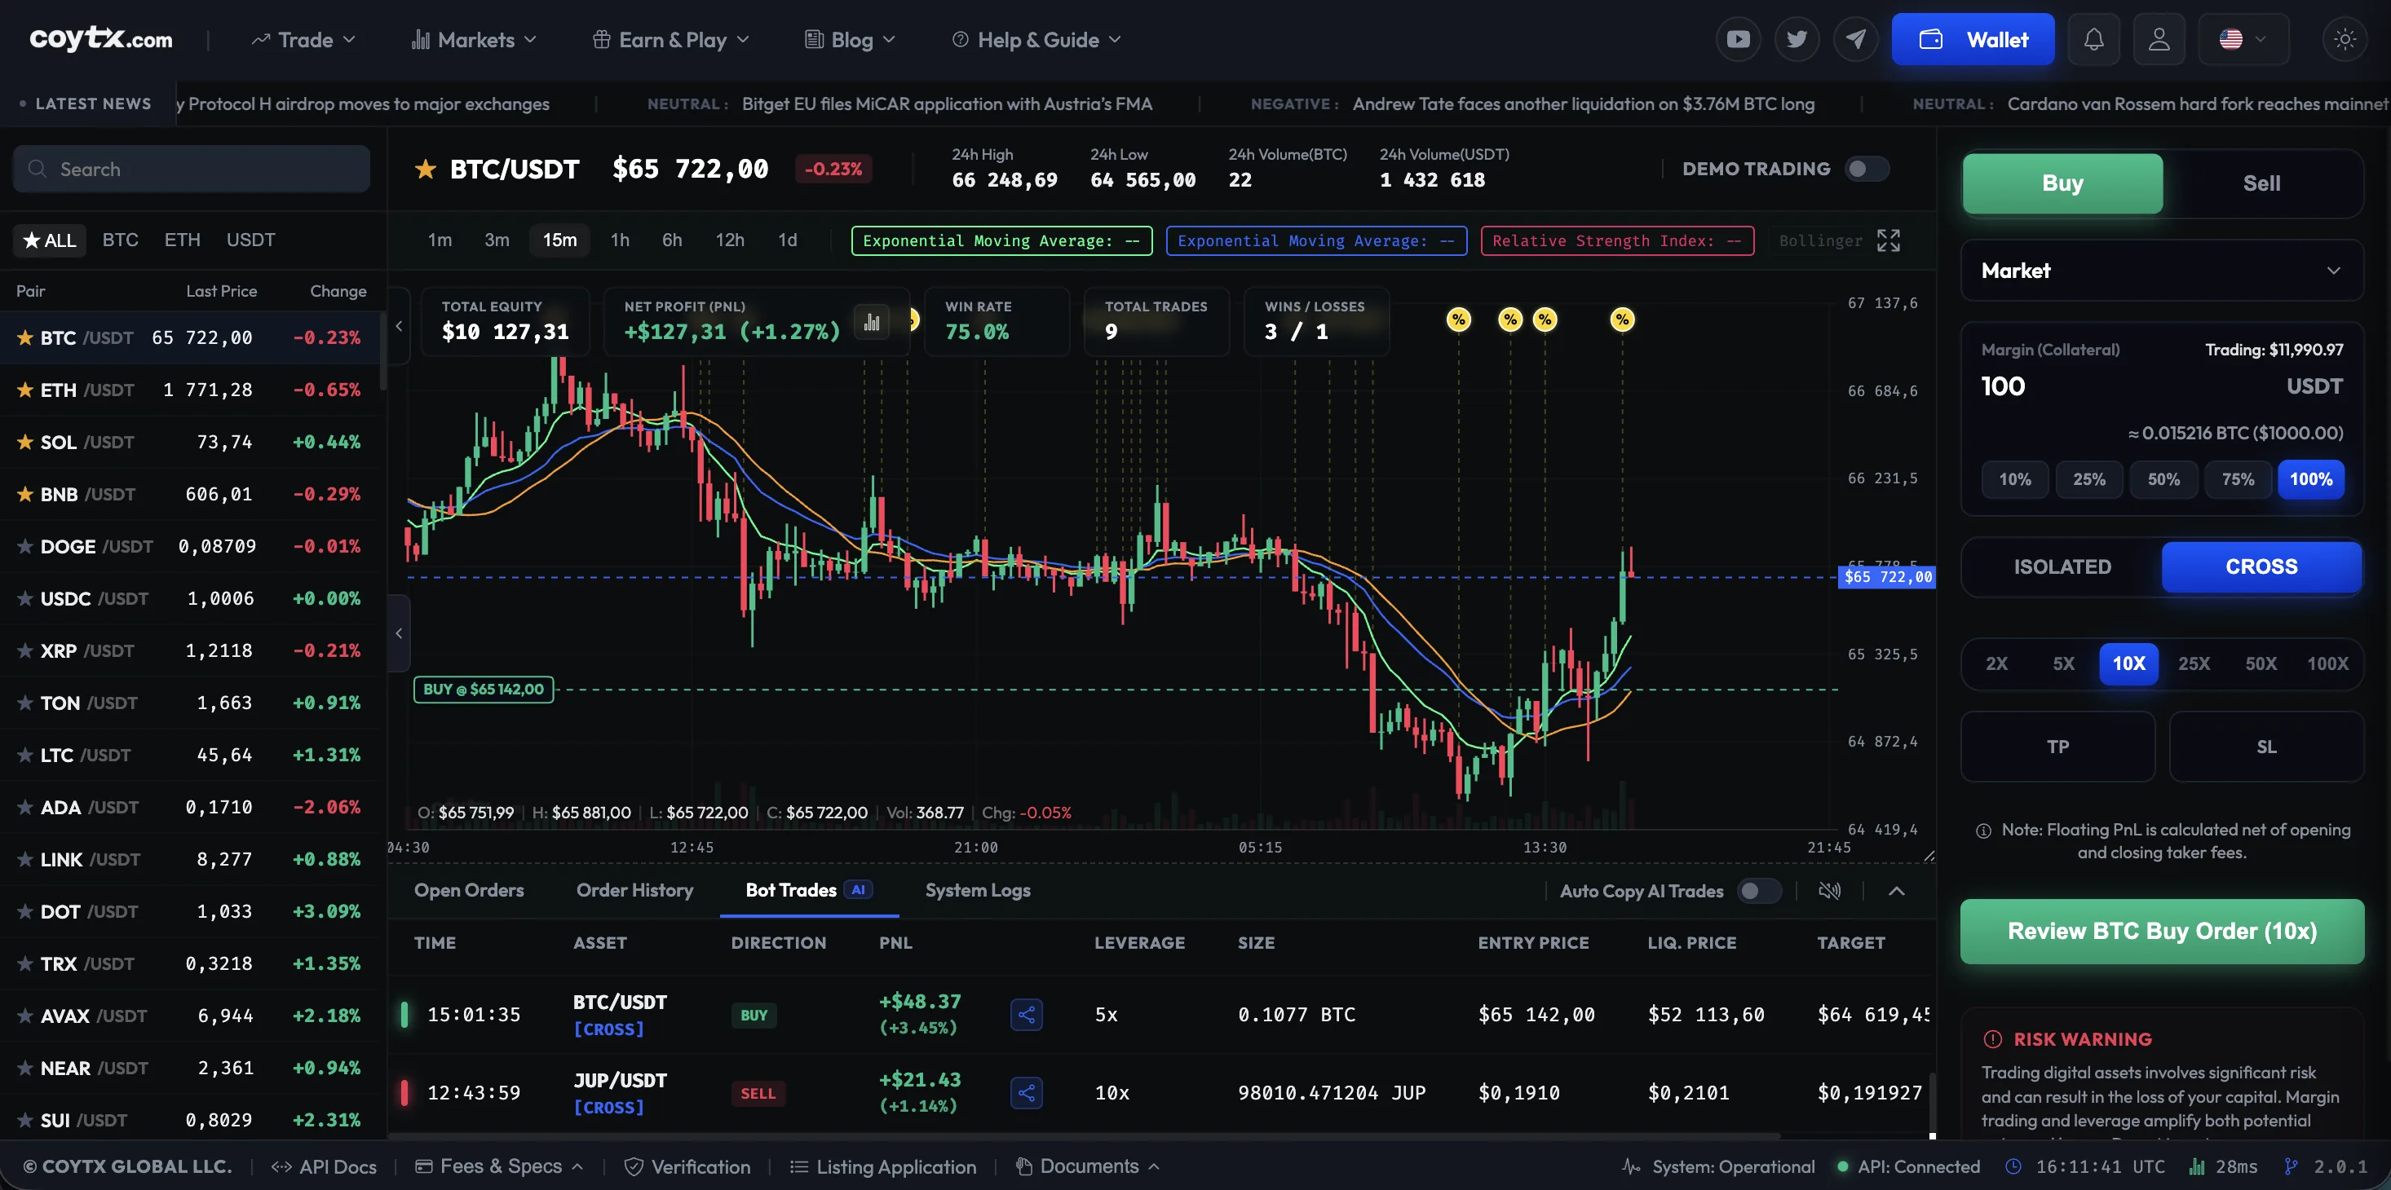Share the JUP/USDT bot trade

(x=1026, y=1093)
